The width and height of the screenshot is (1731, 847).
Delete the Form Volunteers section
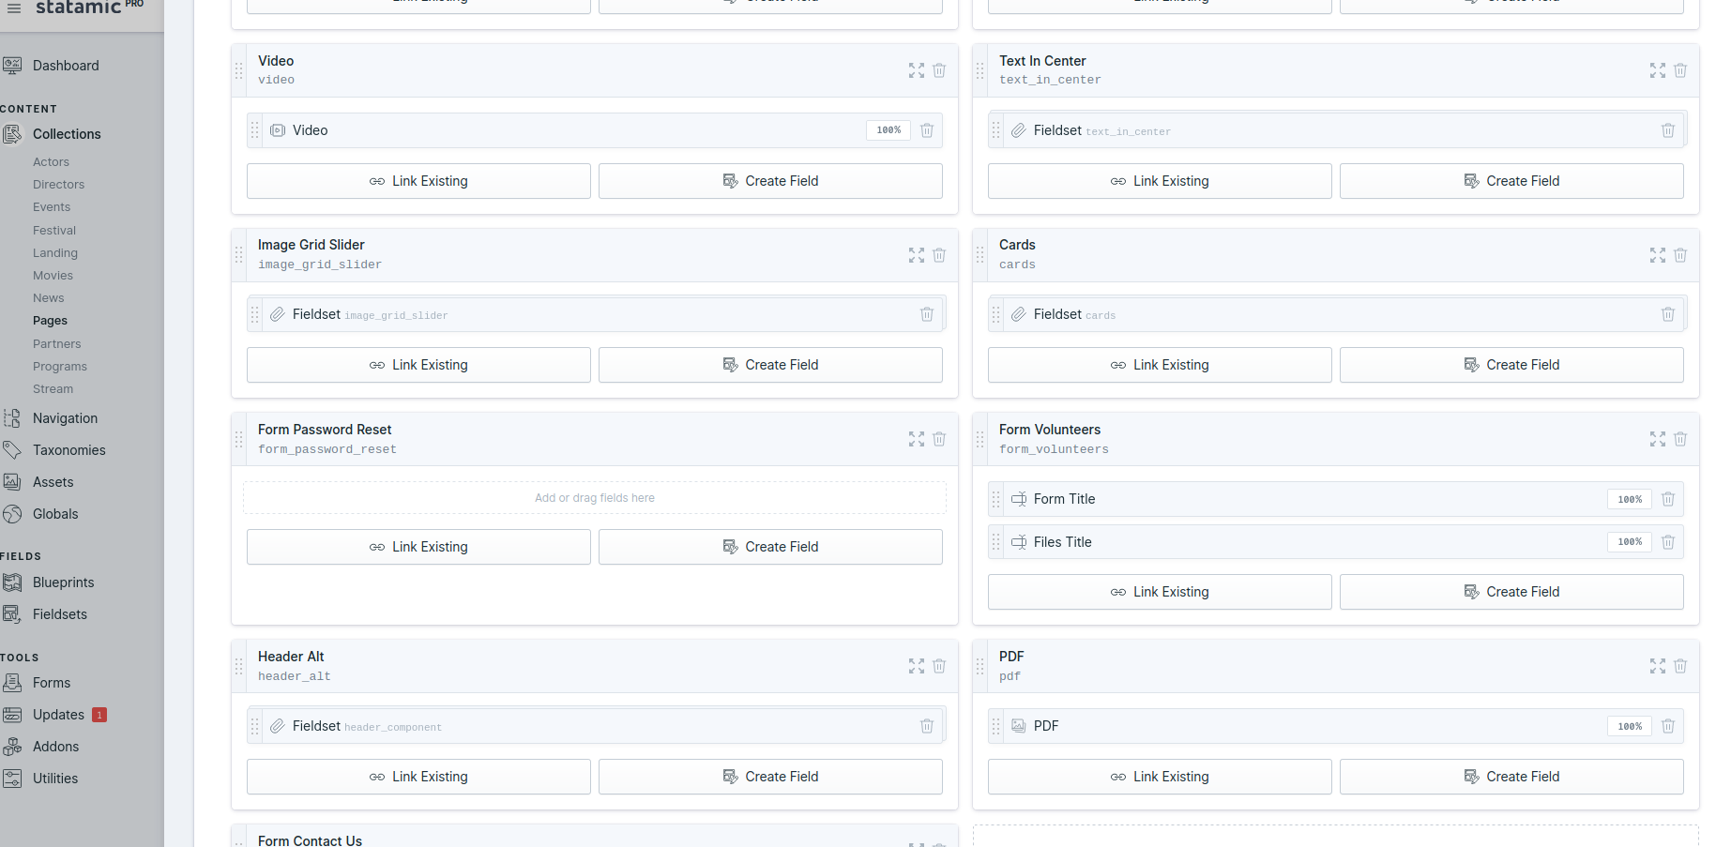[1680, 439]
